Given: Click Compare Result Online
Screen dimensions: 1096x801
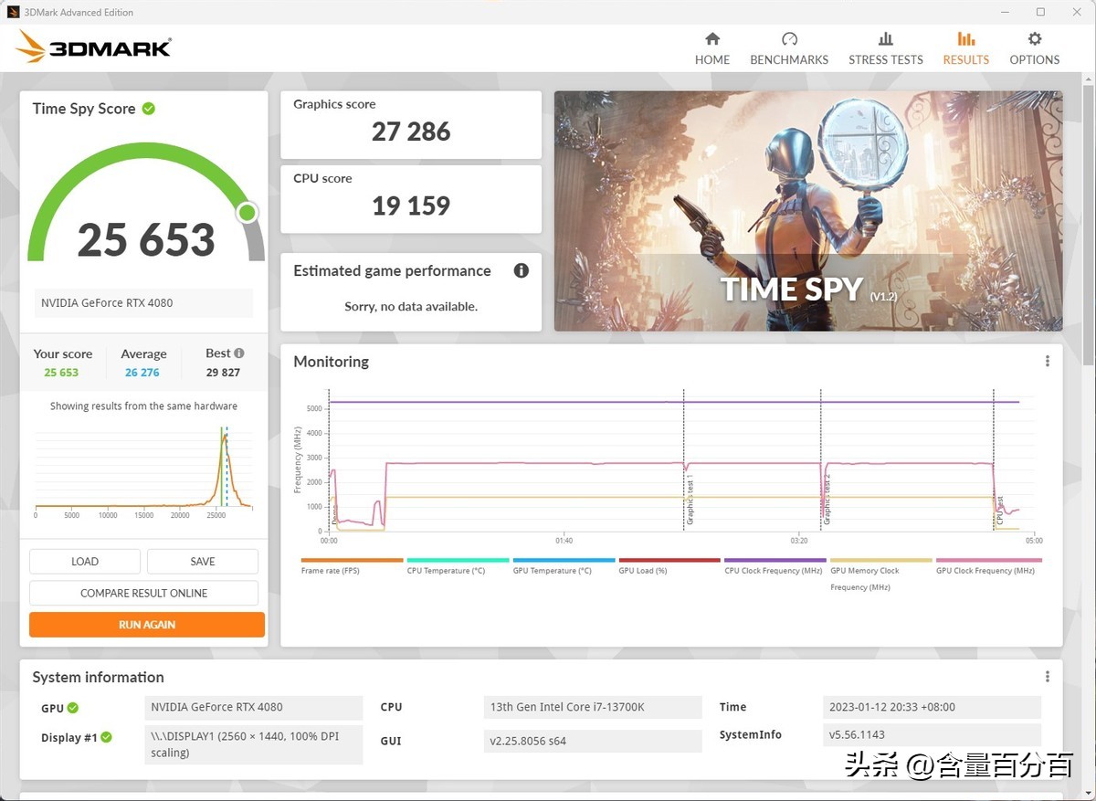Looking at the screenshot, I should coord(143,593).
